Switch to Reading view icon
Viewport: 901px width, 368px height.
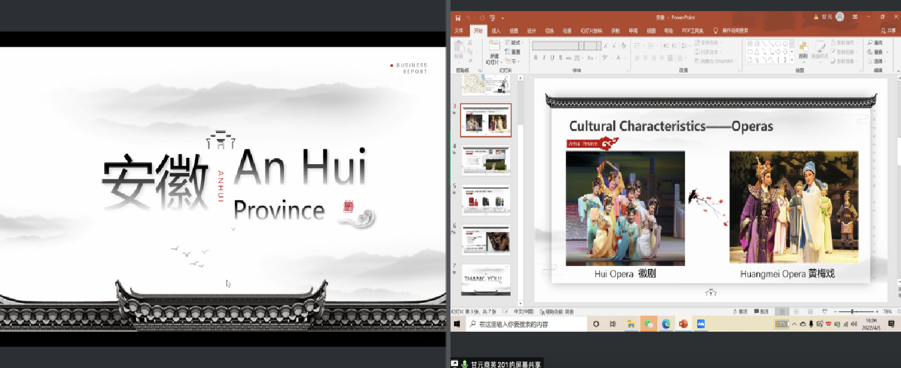[811, 311]
